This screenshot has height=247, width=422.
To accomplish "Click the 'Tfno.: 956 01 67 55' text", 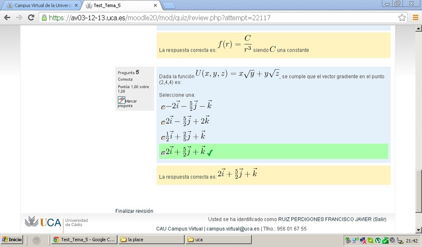I will 285,229.
